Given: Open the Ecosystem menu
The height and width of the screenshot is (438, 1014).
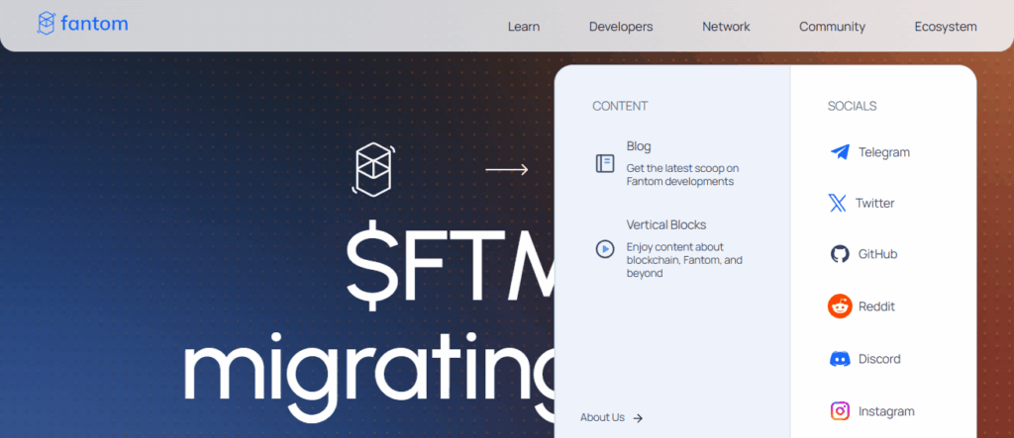Looking at the screenshot, I should [946, 27].
